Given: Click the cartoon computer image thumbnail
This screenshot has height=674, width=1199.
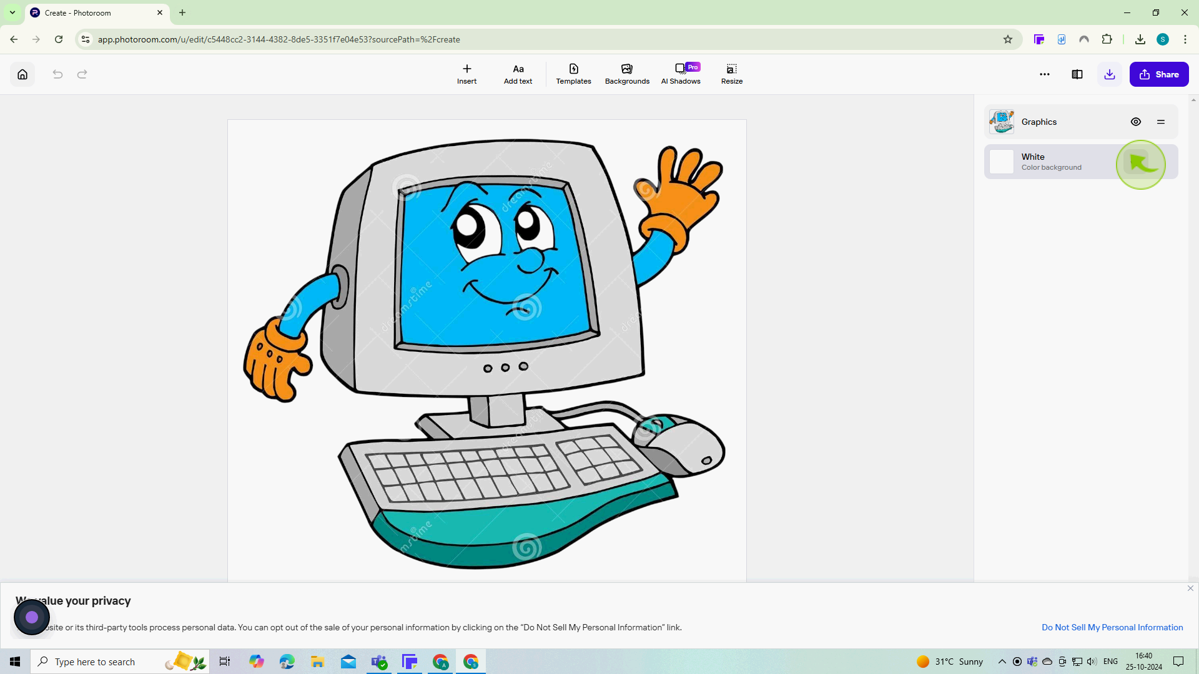Looking at the screenshot, I should pyautogui.click(x=1002, y=121).
